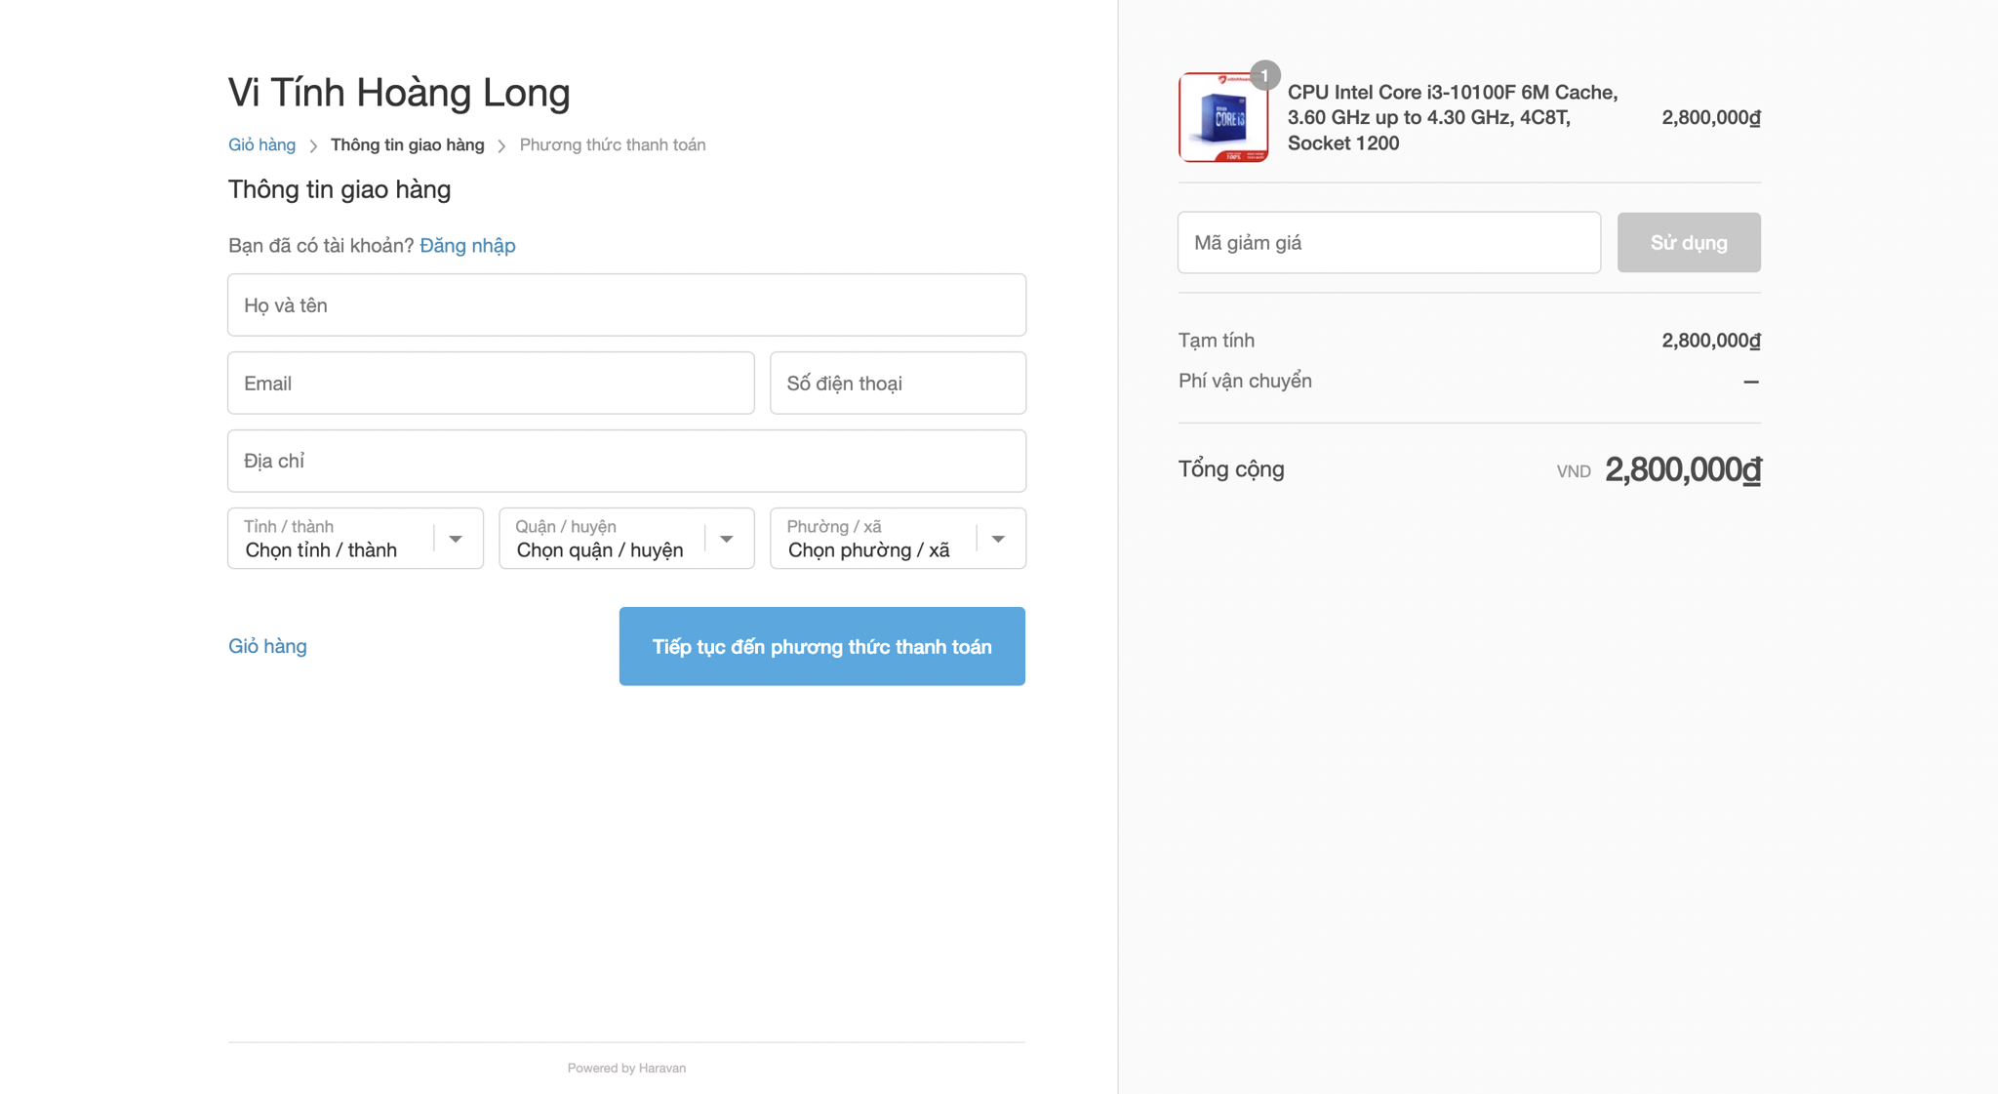Focus the Số điện thoại input field
1998x1094 pixels.
pyautogui.click(x=898, y=383)
